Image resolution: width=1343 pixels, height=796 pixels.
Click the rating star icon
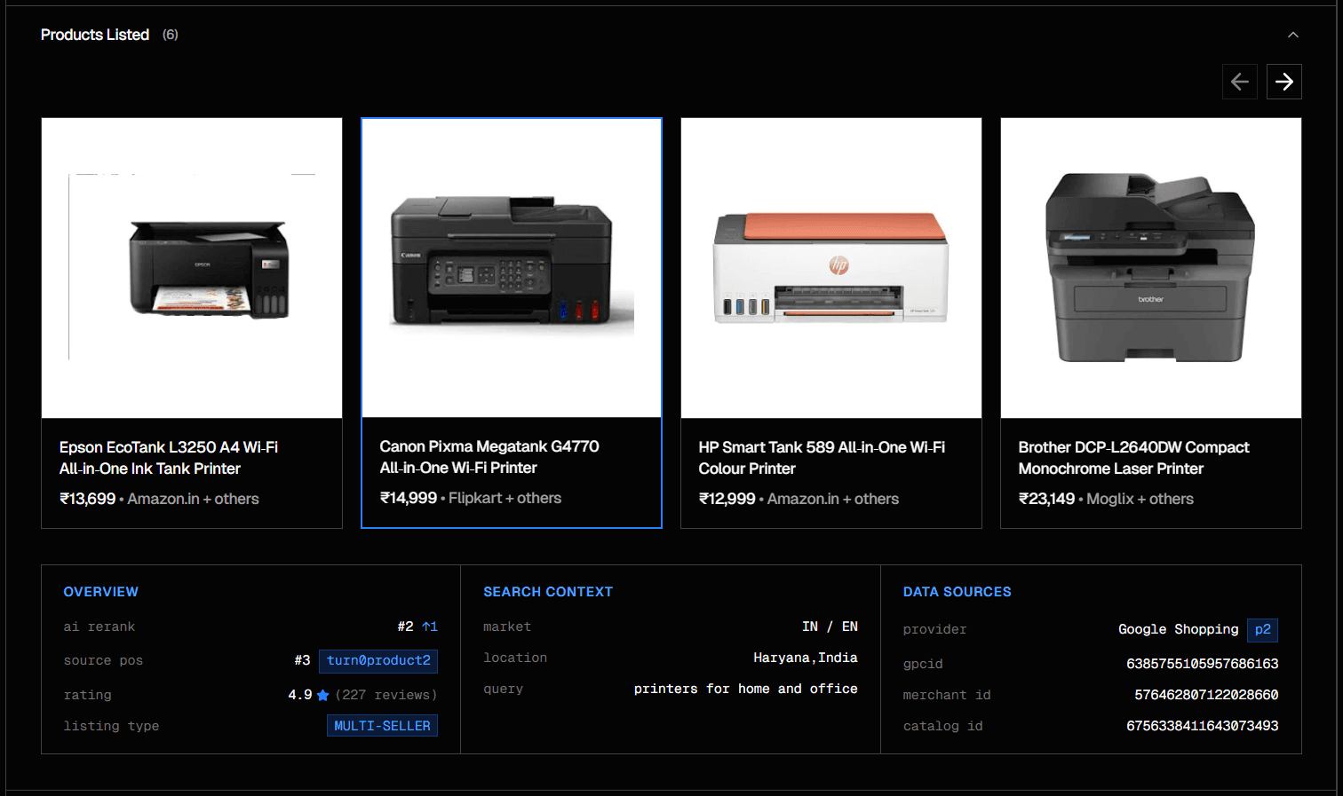[x=322, y=695]
